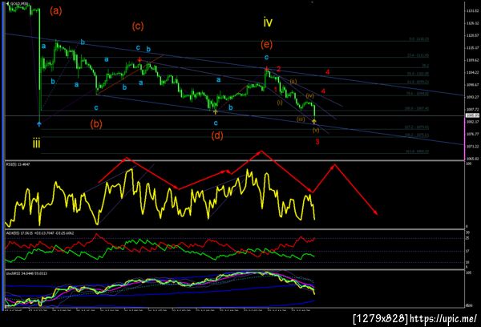481x327 pixels.
Task: Select the orange up arrow above the (d) label
Action: (216, 112)
